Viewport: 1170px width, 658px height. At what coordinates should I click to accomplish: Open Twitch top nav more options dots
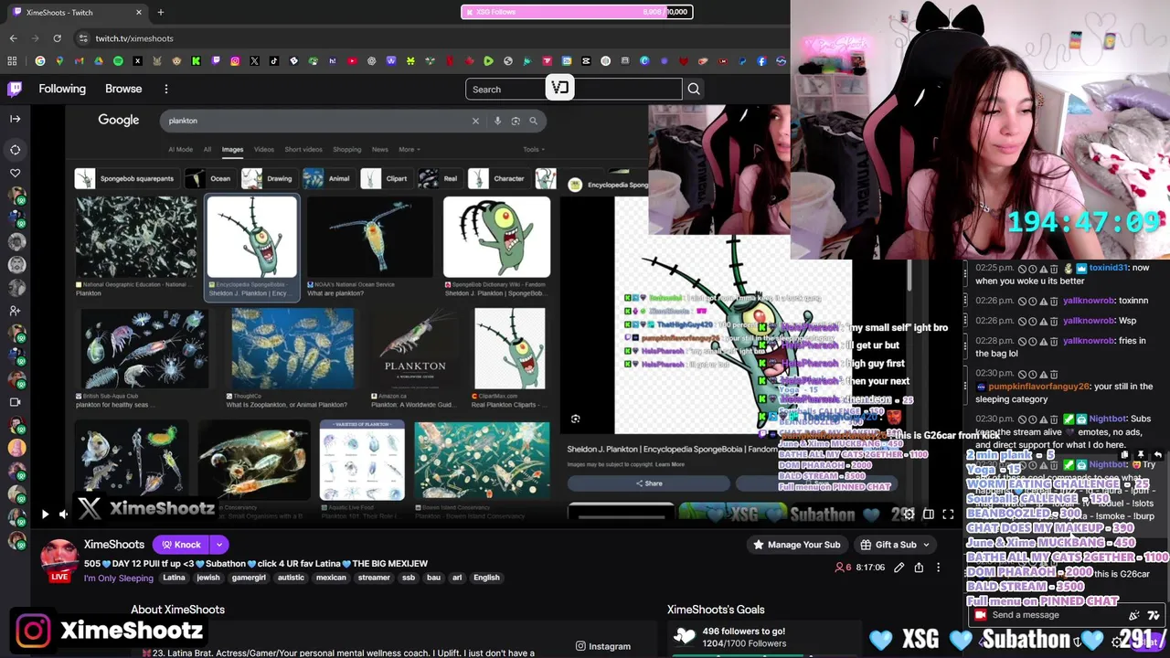(165, 89)
